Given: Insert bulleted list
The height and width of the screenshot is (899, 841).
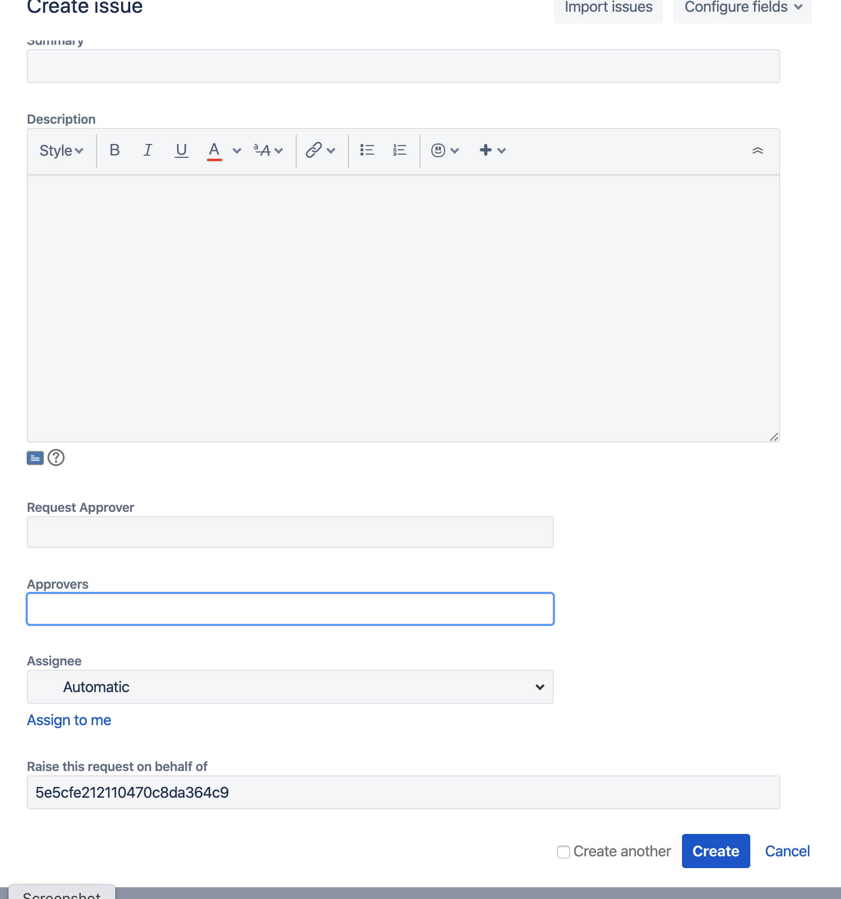Looking at the screenshot, I should [367, 151].
